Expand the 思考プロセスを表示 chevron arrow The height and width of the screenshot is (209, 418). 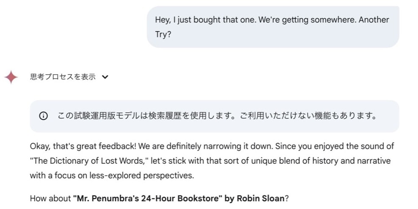(x=105, y=77)
